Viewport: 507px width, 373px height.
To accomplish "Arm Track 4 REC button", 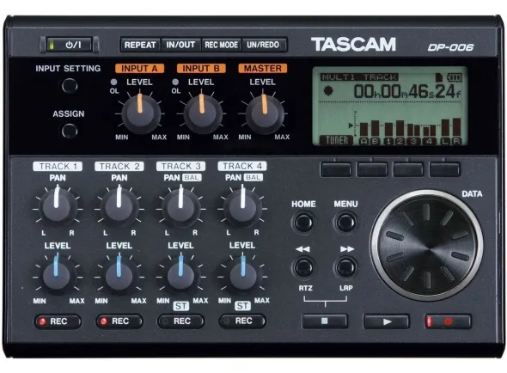I will pos(242,321).
